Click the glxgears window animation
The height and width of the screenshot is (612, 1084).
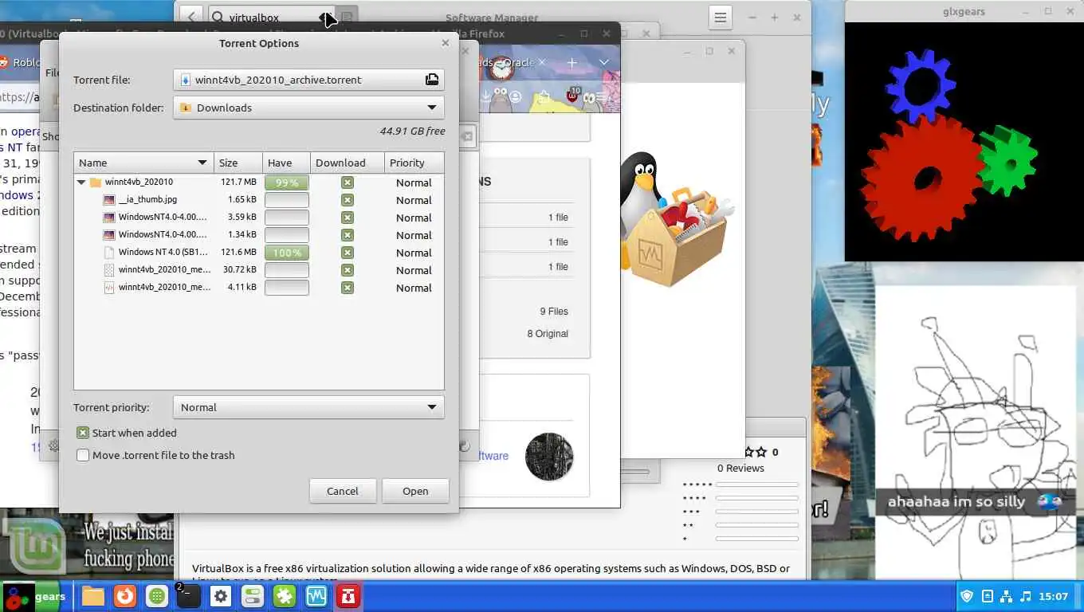point(964,142)
